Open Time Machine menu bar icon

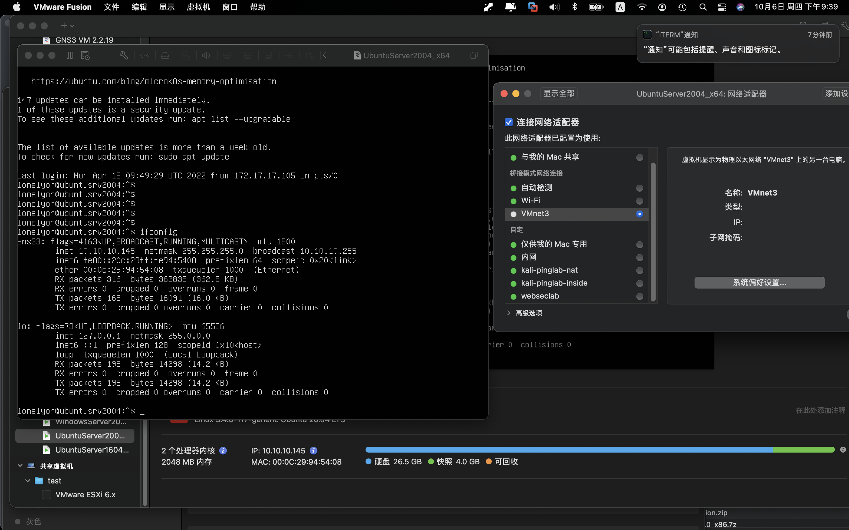click(x=682, y=7)
